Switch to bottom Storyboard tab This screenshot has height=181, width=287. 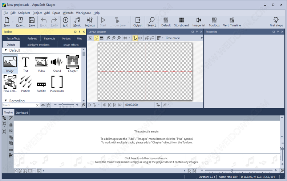pyautogui.click(x=22, y=113)
